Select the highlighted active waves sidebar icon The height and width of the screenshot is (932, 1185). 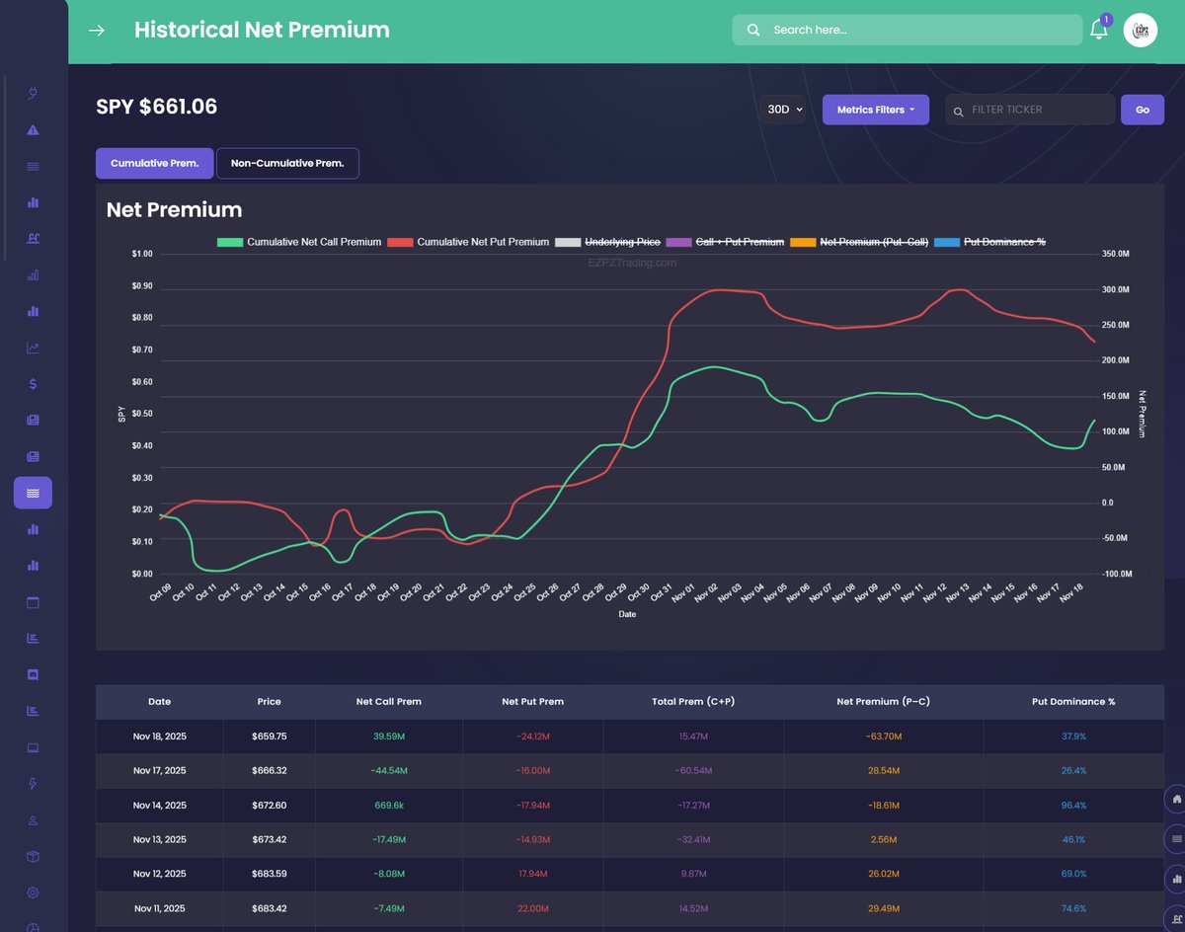(33, 493)
